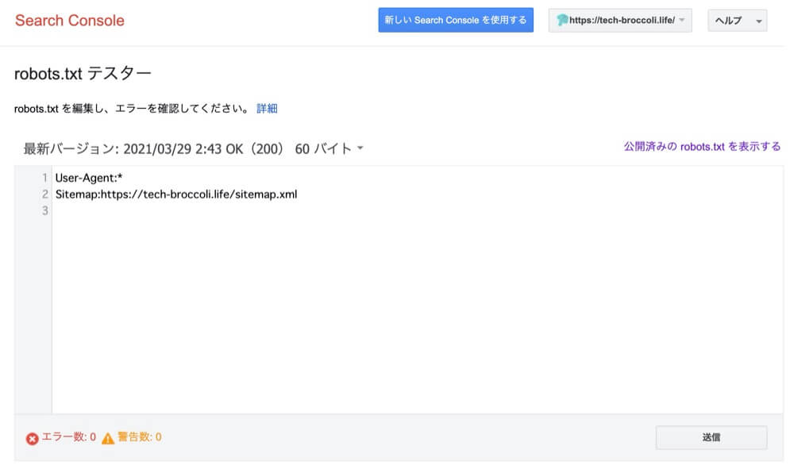Open the 詳細 link

tap(268, 108)
